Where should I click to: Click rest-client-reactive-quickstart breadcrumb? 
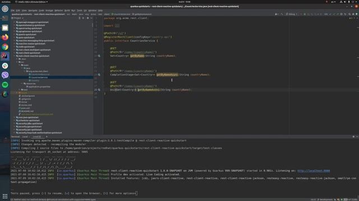49,14
